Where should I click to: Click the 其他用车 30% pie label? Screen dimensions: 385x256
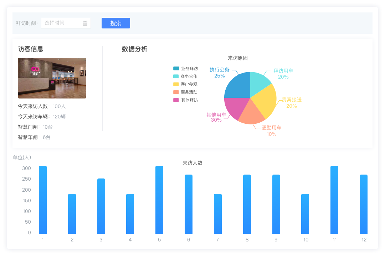point(216,117)
